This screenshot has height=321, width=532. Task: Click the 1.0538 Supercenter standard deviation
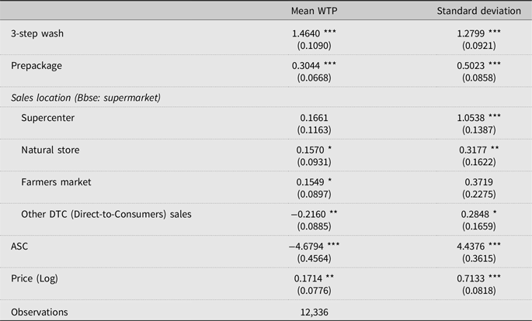[471, 118]
